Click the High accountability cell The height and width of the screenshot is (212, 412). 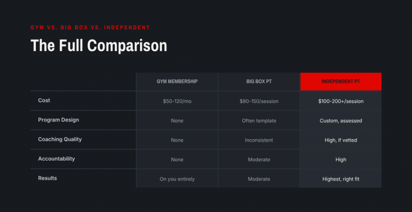(x=341, y=159)
